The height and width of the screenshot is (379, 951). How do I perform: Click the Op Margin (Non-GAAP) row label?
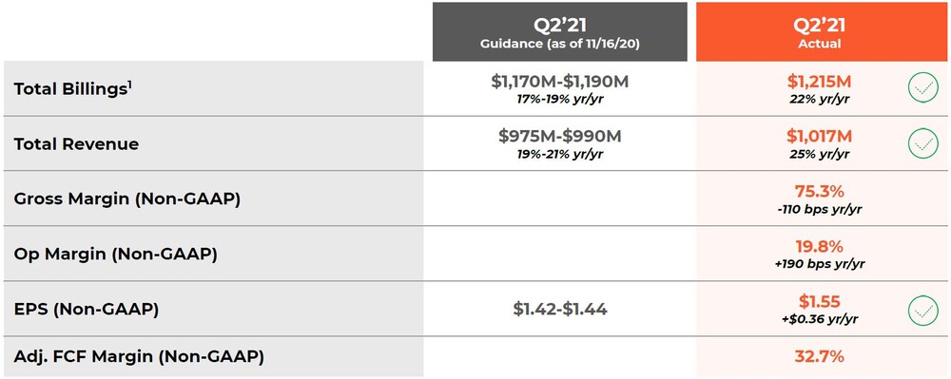[x=115, y=255]
